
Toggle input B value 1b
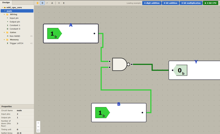coord(102,113)
